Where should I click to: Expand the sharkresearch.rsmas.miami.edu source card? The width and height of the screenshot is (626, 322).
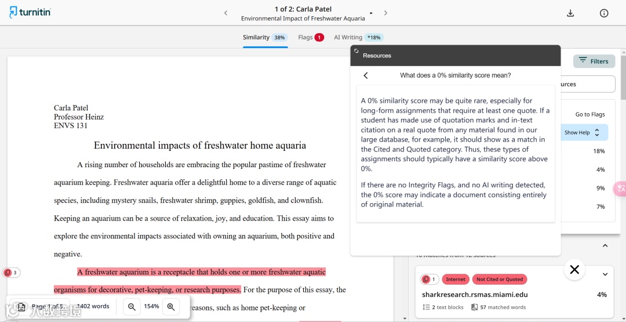click(605, 274)
